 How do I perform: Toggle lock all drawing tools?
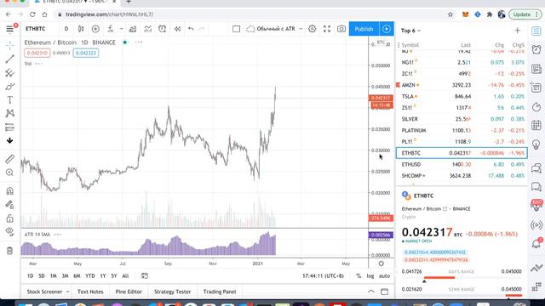(x=9, y=218)
